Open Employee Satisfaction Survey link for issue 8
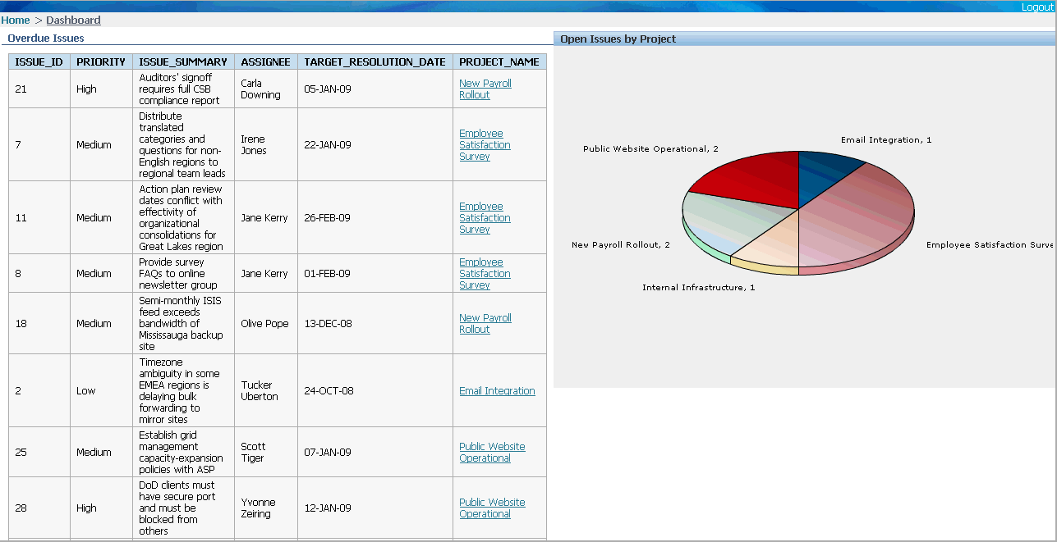 (x=485, y=273)
